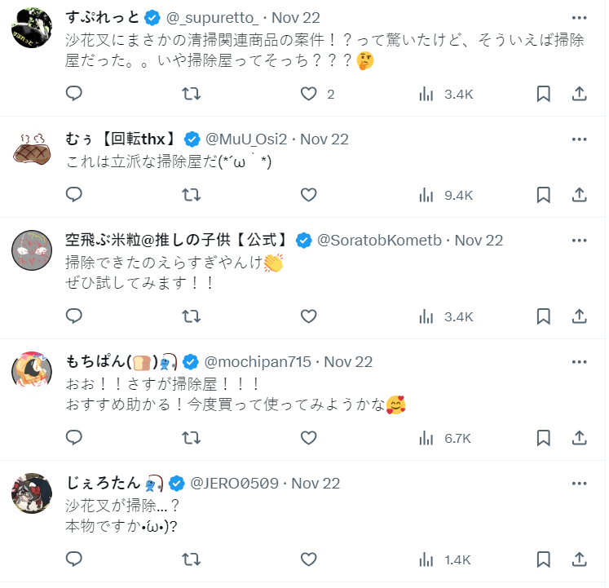The height and width of the screenshot is (588, 609).
Task: Open more options menu on むぅ's tweet
Action: 580,139
